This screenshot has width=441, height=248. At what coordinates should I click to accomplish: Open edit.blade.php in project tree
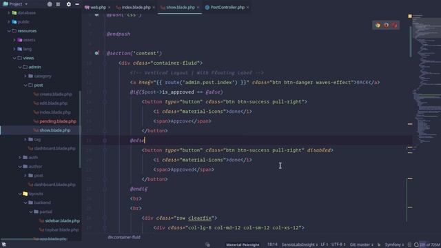pyautogui.click(x=54, y=103)
